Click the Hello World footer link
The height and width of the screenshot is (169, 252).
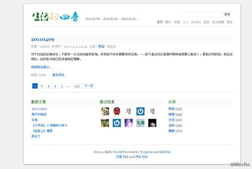pyautogui.click(x=113, y=152)
